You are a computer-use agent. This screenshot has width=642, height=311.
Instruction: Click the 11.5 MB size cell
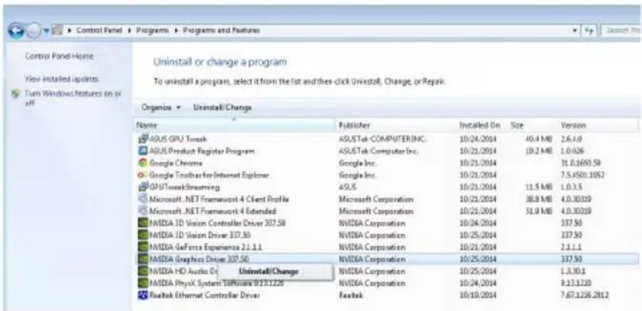539,187
